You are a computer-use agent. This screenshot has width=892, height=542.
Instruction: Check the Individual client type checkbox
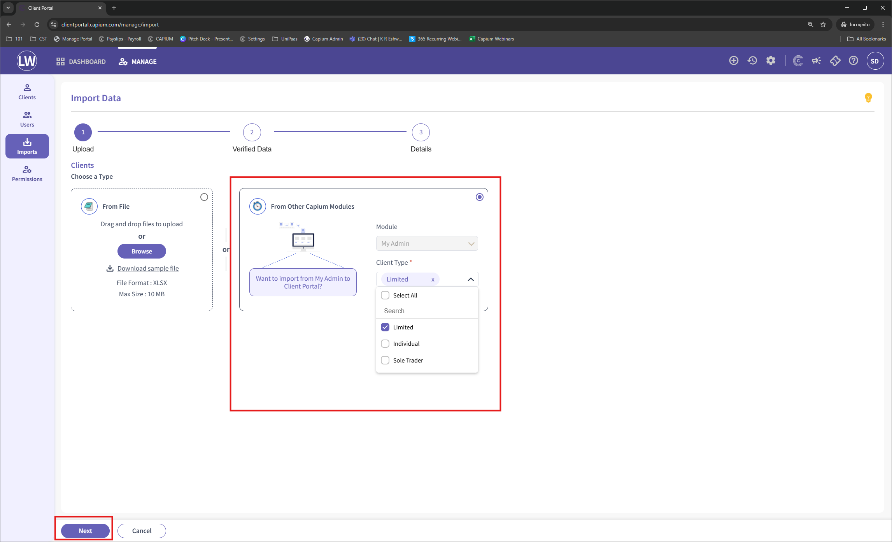pyautogui.click(x=385, y=343)
